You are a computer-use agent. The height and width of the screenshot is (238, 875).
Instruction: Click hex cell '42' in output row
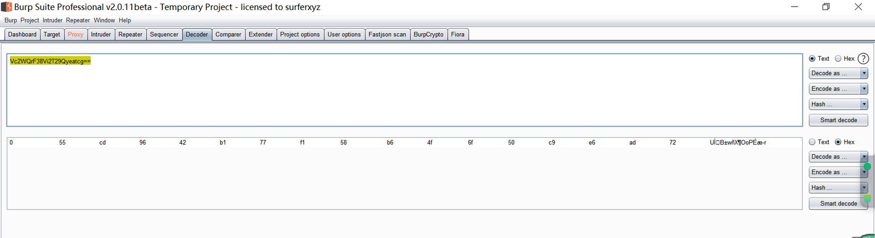tap(183, 142)
